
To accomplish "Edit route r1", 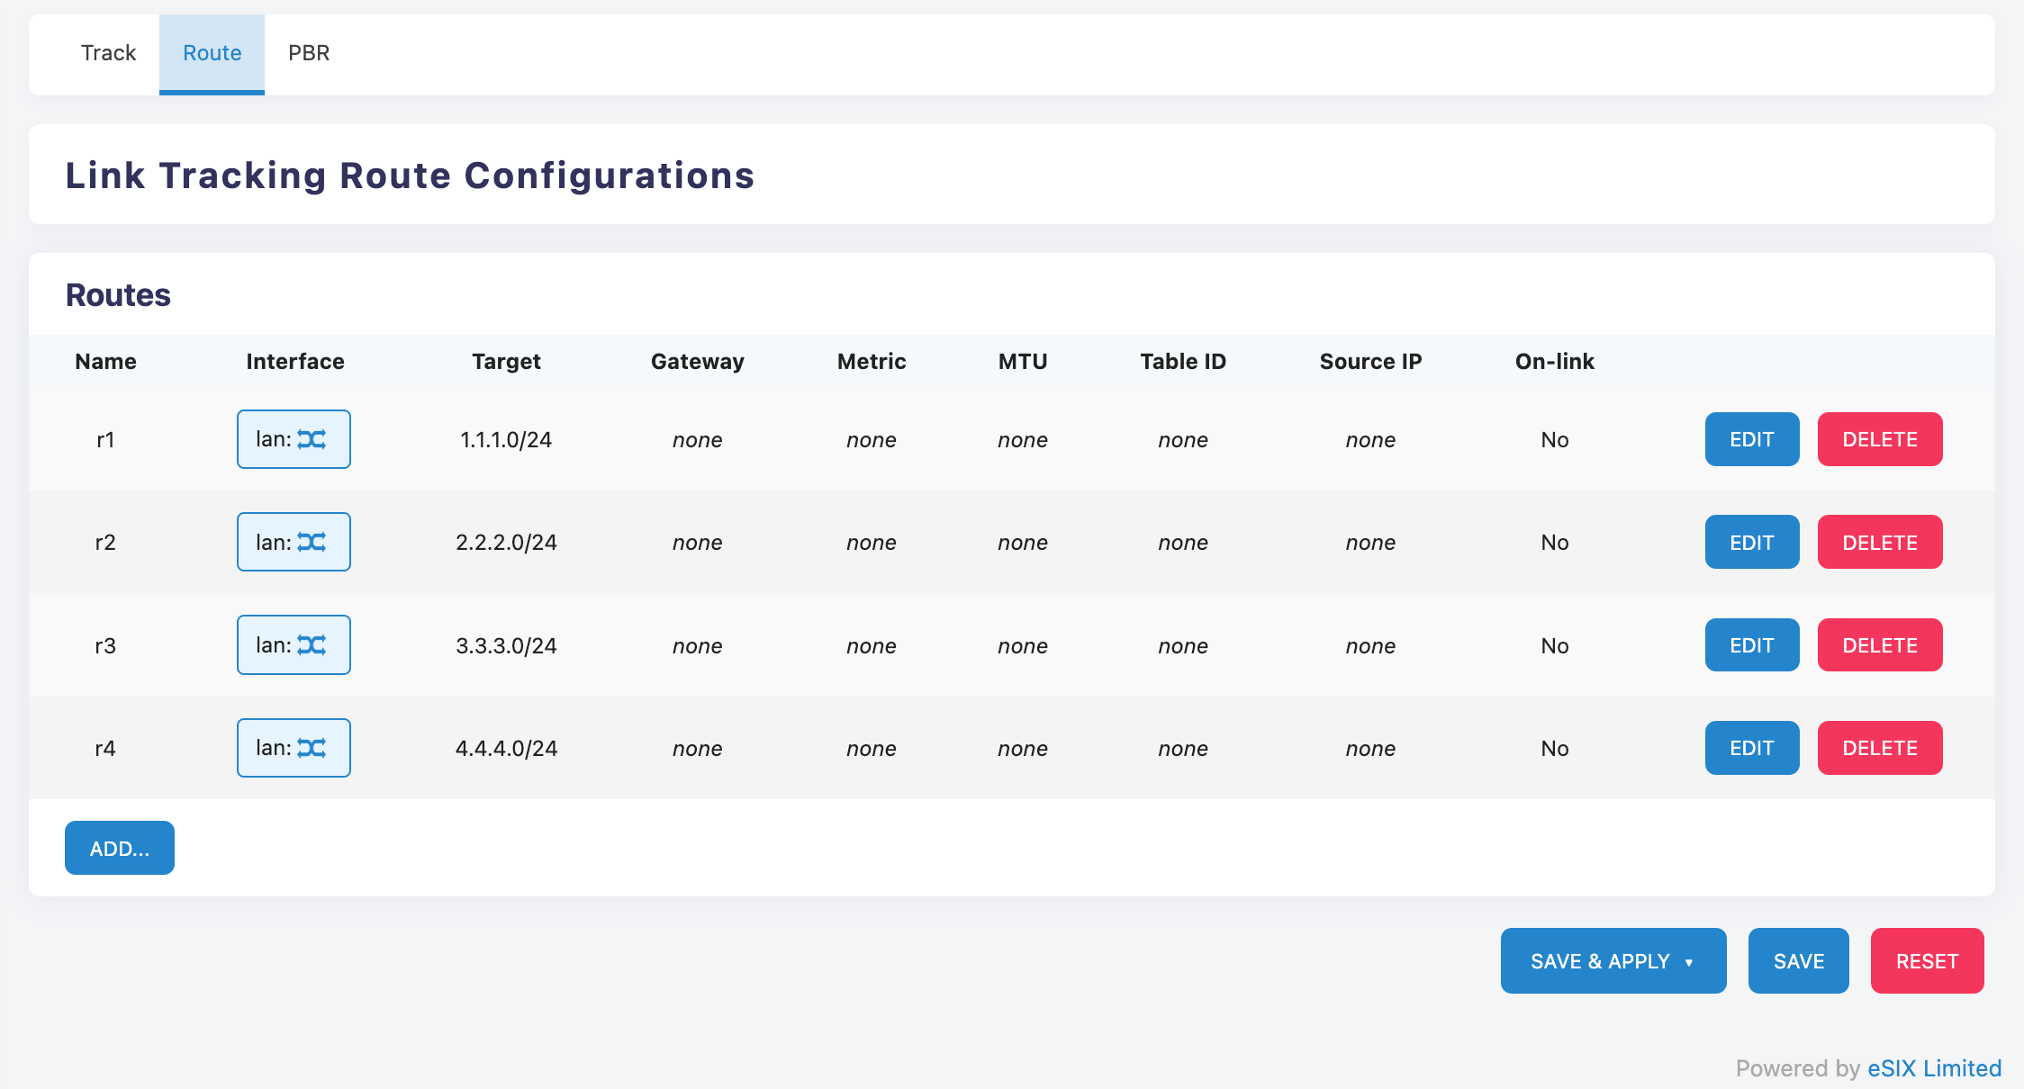I will (1751, 439).
